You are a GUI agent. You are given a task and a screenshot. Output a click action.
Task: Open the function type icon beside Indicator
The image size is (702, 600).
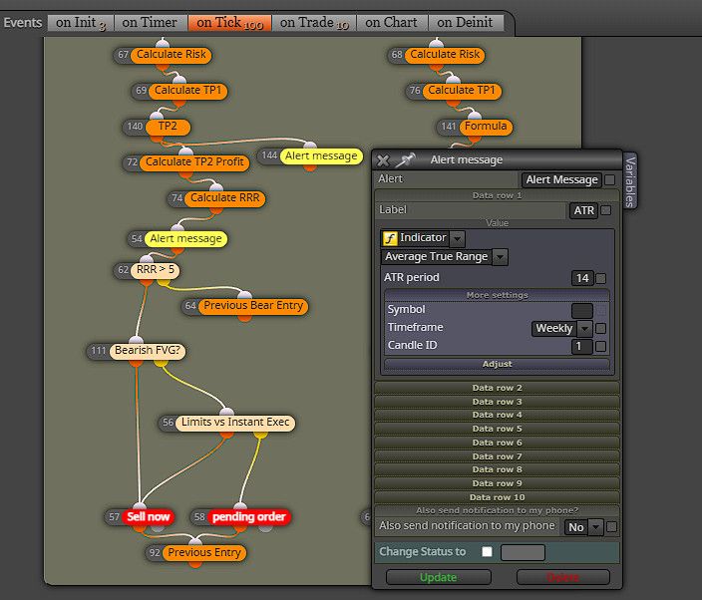click(x=390, y=238)
